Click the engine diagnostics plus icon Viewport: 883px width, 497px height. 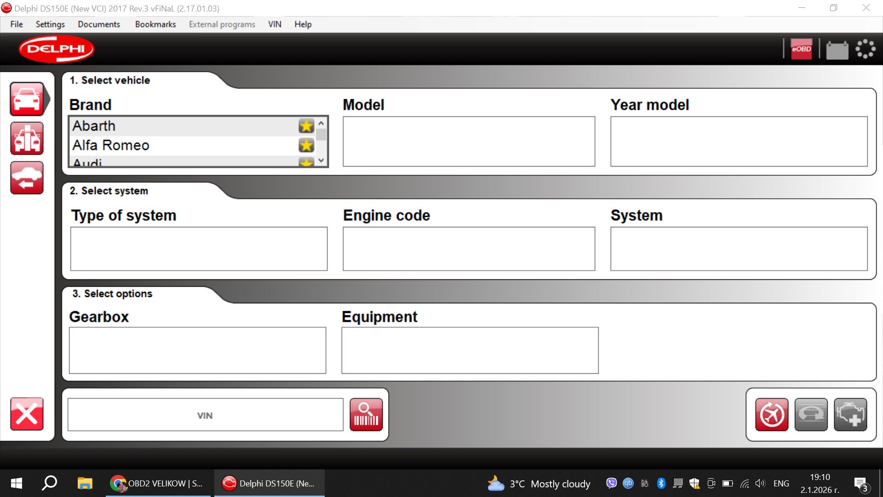click(x=850, y=415)
